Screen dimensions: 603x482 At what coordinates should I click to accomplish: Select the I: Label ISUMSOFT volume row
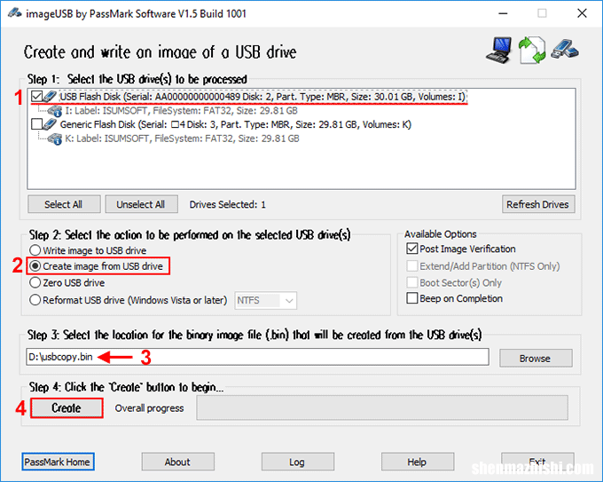182,111
